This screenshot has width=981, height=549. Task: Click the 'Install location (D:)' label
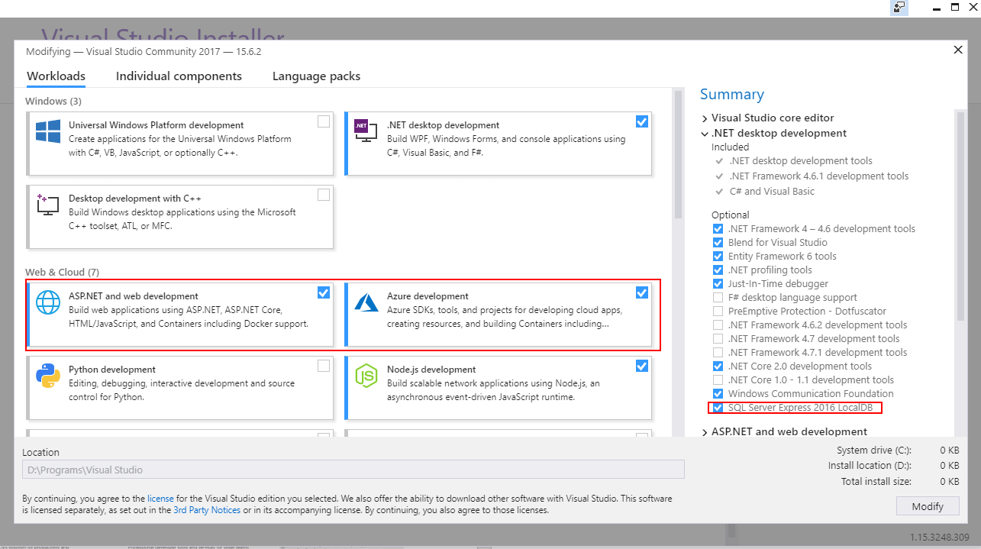click(870, 466)
